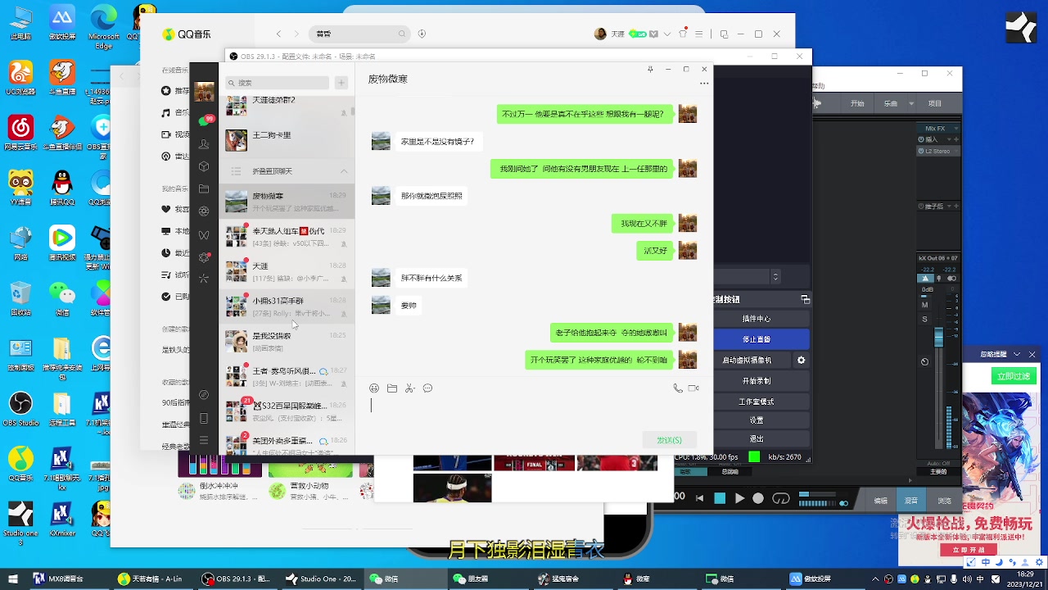The height and width of the screenshot is (590, 1048).
Task: Collapse the 折叠置顶聊天 pinned chats section
Action: [x=344, y=171]
